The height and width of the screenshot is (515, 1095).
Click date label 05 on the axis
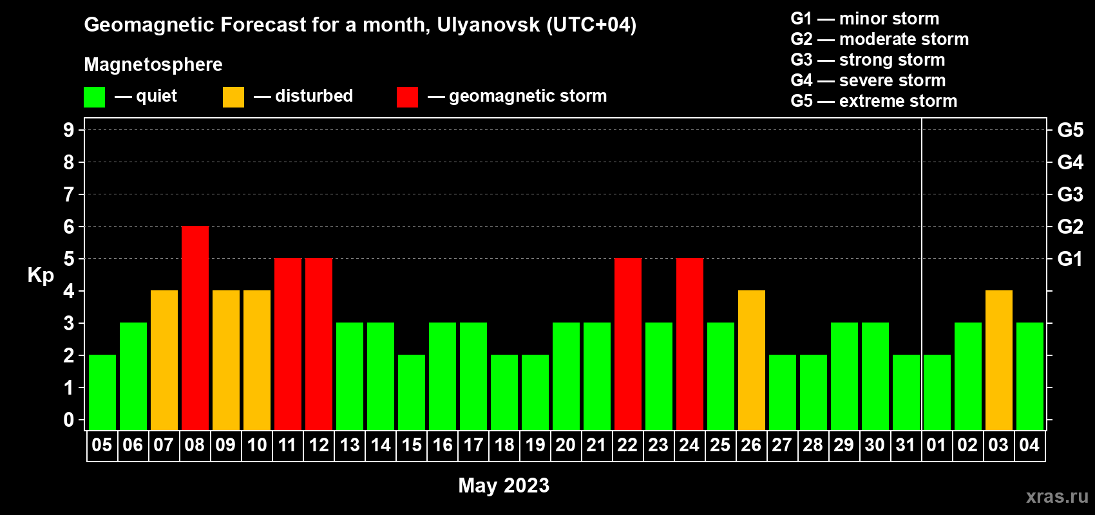click(x=102, y=445)
